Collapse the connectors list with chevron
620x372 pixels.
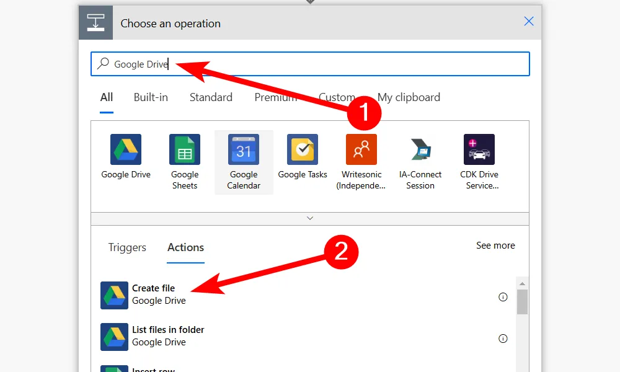(x=310, y=218)
